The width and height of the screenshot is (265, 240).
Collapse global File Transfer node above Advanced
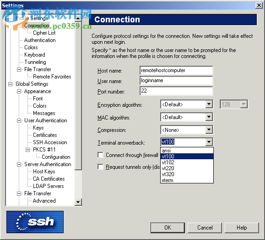19,193
